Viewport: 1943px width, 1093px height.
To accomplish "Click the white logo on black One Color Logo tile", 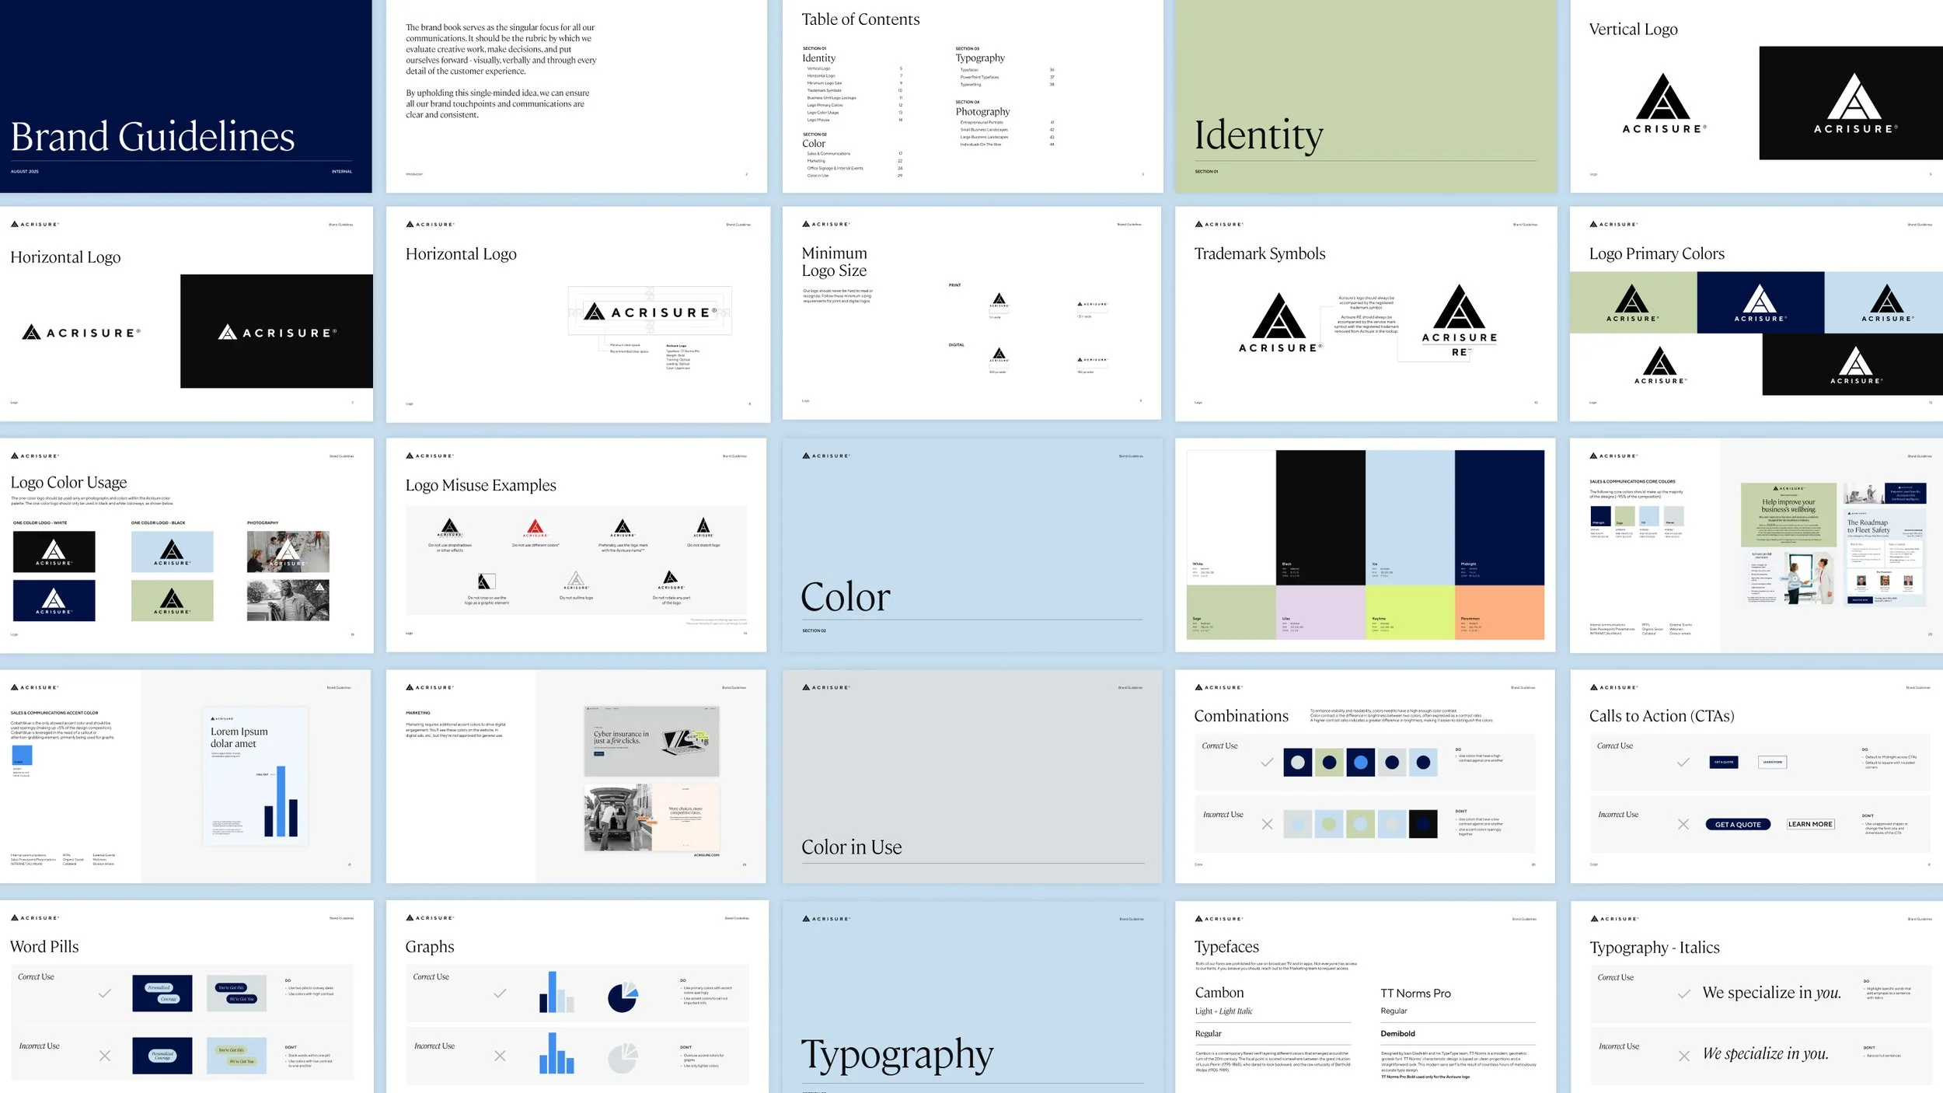I will click(54, 552).
